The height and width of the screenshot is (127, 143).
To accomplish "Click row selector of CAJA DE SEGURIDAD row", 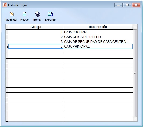I will (x=7, y=42).
